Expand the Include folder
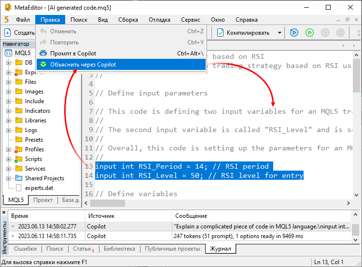 (x=8, y=102)
